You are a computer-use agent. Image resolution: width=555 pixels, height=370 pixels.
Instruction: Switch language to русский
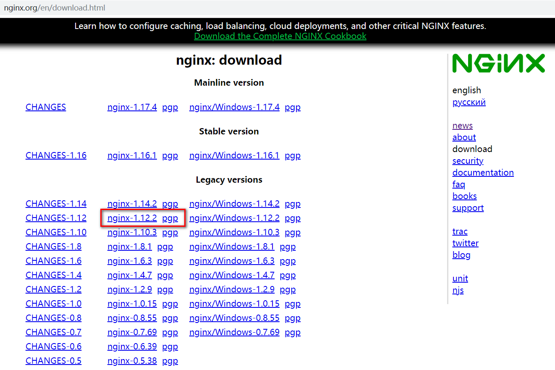(x=469, y=102)
